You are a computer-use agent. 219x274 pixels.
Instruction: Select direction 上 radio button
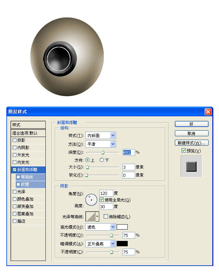tap(87, 160)
